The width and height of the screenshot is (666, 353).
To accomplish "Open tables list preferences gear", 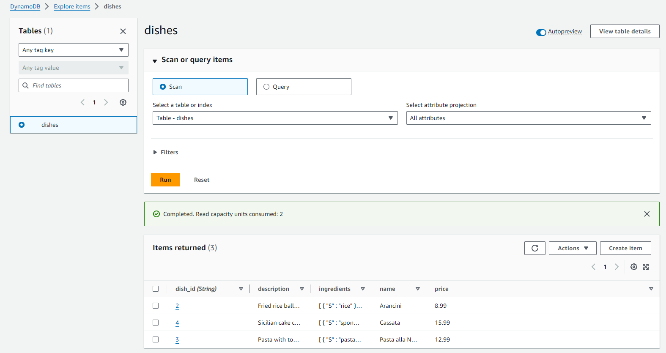I will tap(123, 102).
